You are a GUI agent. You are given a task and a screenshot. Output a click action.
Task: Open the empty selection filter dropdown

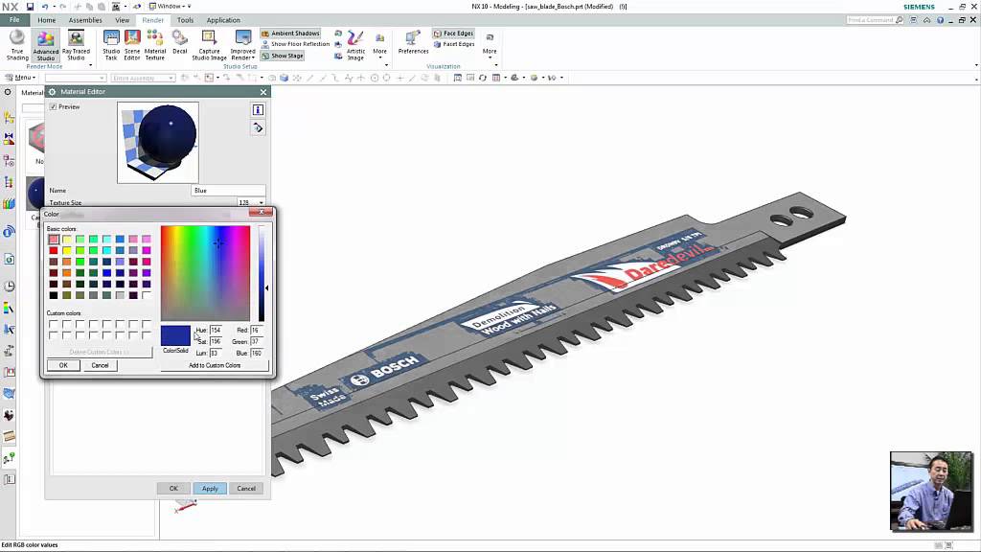(x=75, y=78)
